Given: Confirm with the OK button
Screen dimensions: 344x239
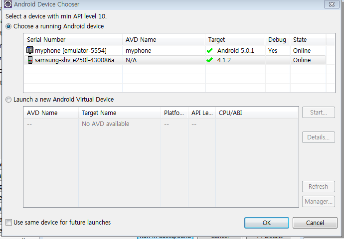Looking at the screenshot, I should [267, 223].
